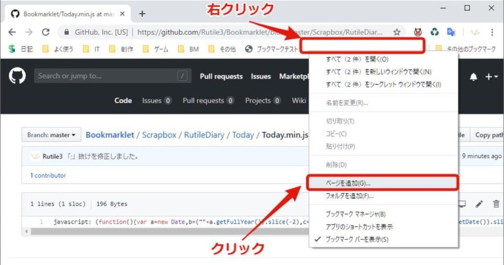Click 切り取り(T) menu entry
Screen dimensions: 504x265
click(383, 121)
